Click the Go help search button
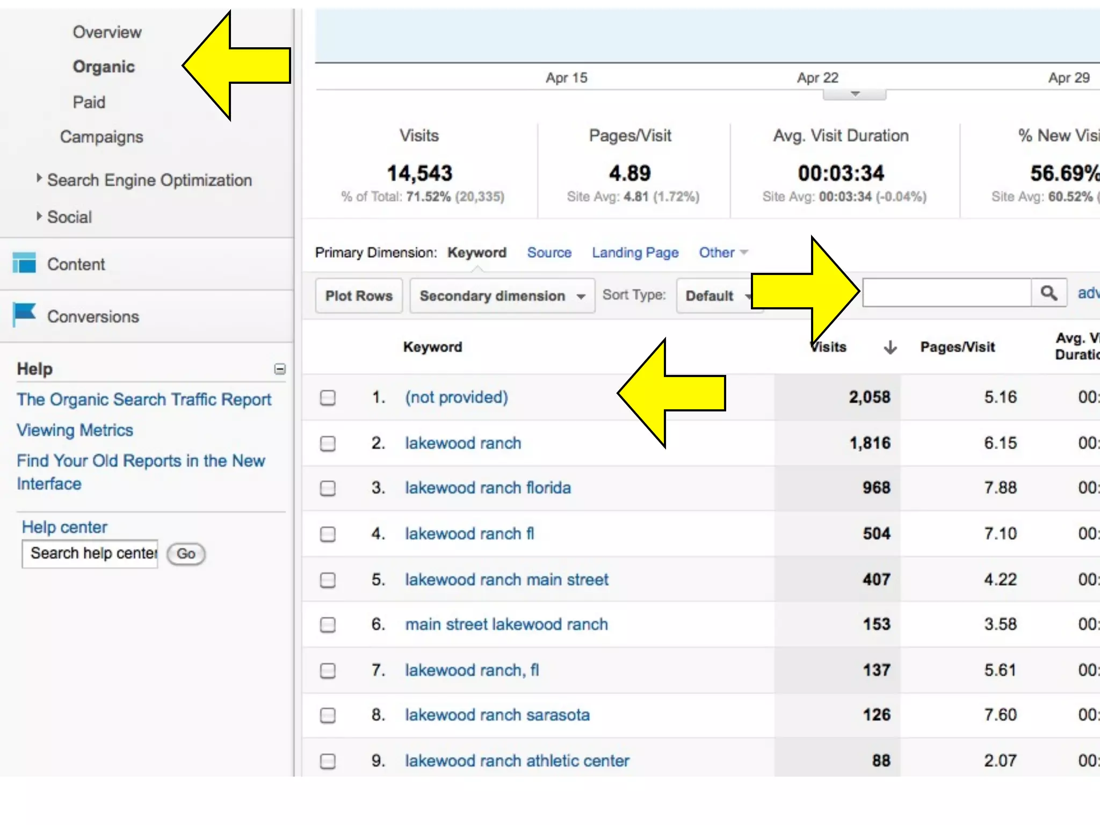The height and width of the screenshot is (825, 1100). click(186, 554)
